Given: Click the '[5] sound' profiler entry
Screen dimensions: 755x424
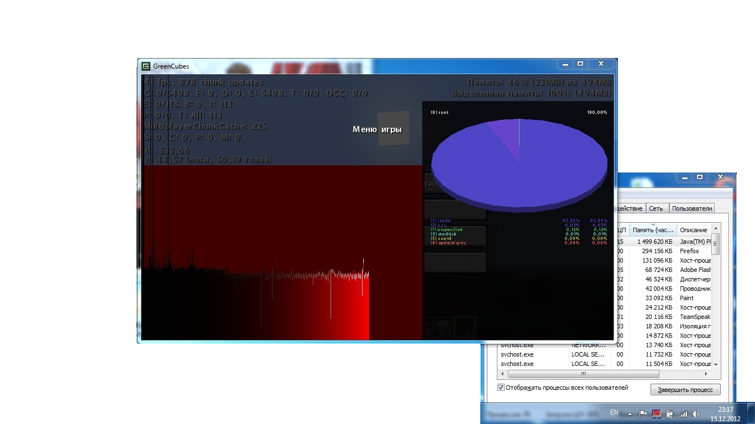Looking at the screenshot, I should point(441,238).
